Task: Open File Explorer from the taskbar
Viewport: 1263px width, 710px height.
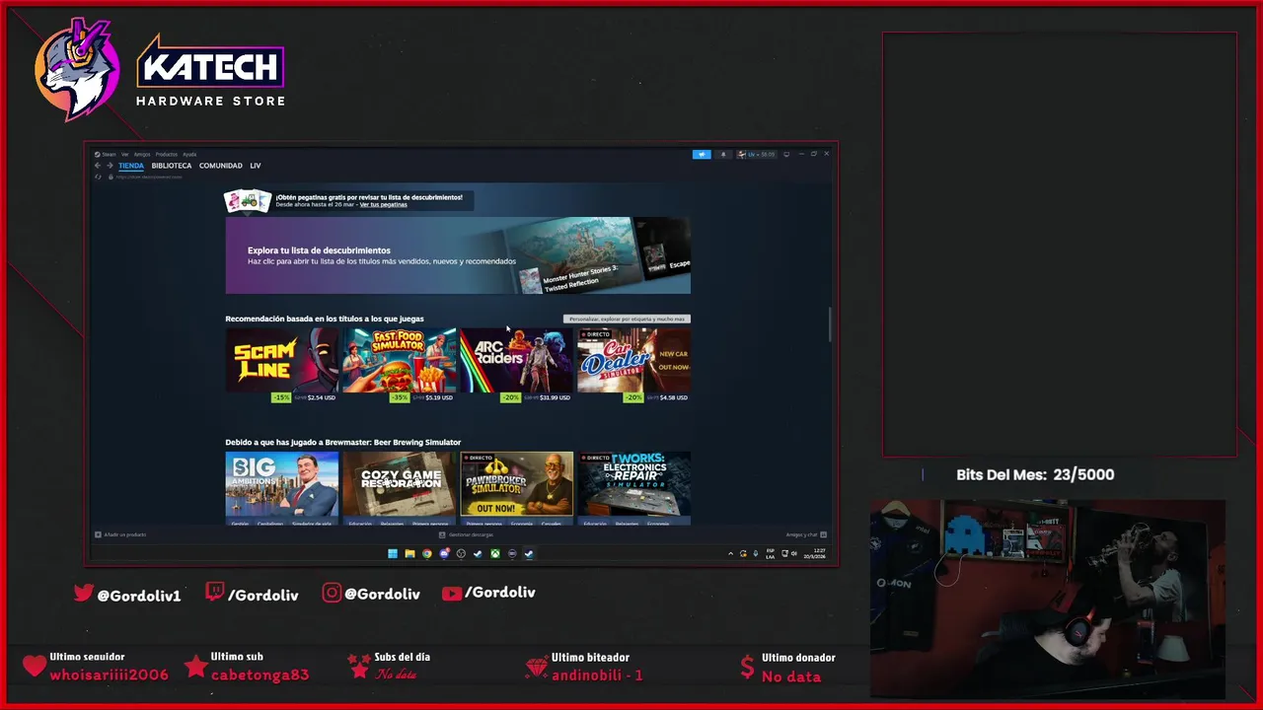Action: 409,553
